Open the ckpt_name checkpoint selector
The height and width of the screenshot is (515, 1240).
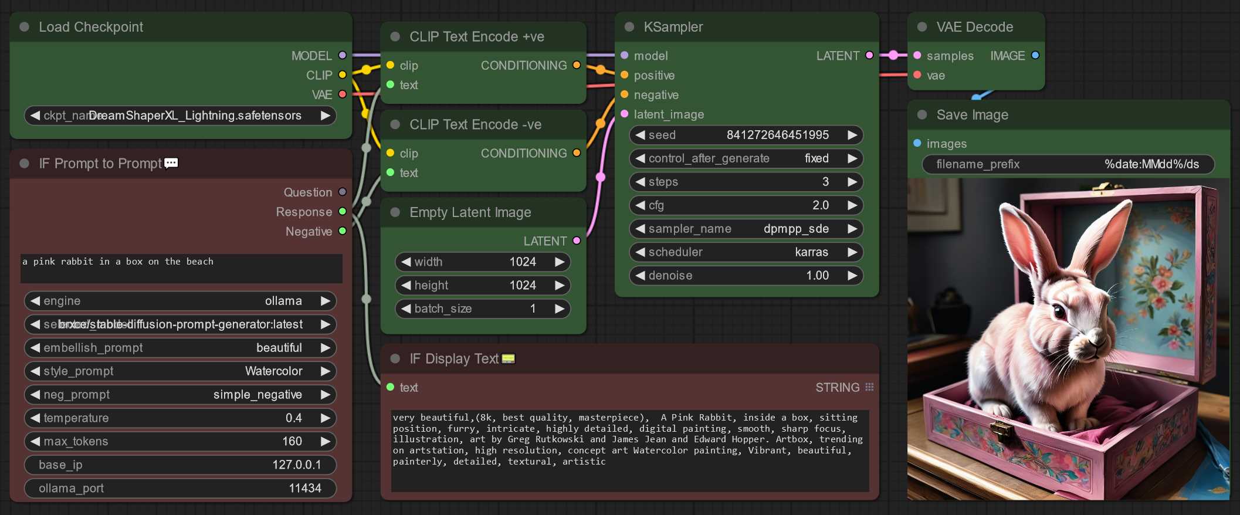pyautogui.click(x=180, y=116)
